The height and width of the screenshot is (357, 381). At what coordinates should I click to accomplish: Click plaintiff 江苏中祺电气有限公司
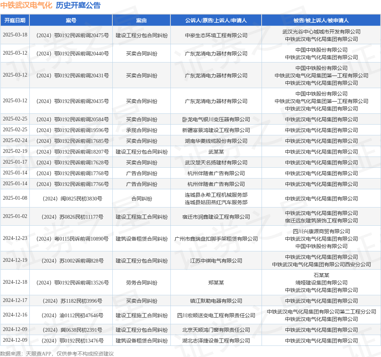point(216,261)
